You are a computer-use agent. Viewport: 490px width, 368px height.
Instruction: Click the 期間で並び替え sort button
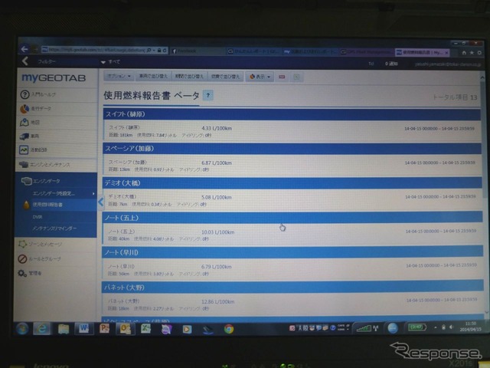189,77
